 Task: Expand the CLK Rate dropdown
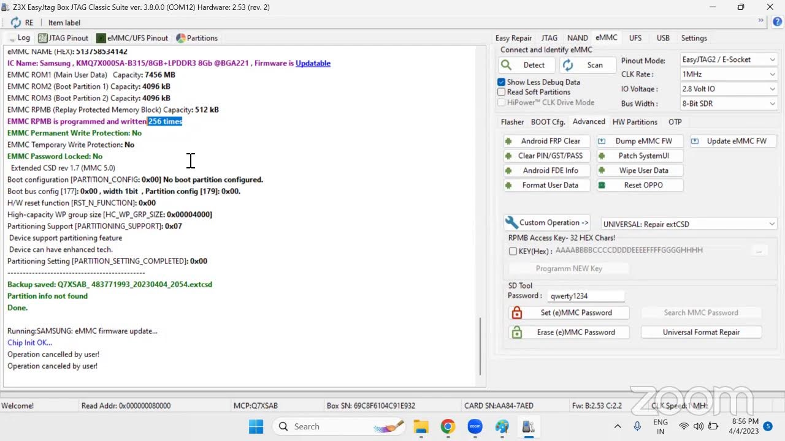(x=729, y=74)
